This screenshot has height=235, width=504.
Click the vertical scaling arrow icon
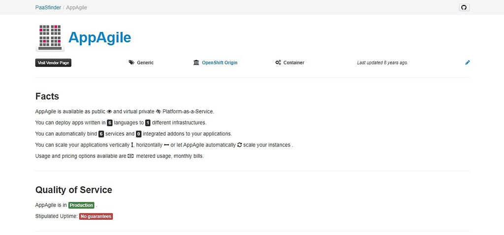(132, 145)
